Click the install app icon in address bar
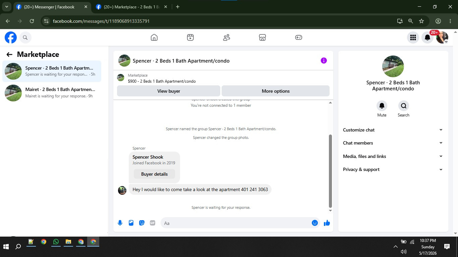The image size is (458, 257). click(x=400, y=21)
